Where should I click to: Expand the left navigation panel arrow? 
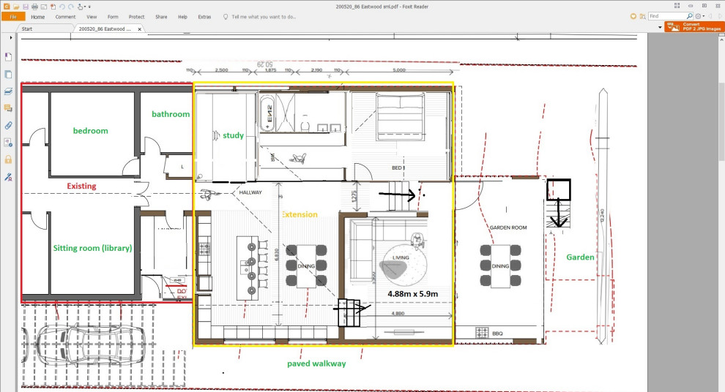tap(10, 38)
